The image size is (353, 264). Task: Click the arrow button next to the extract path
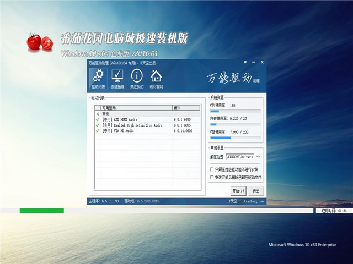(258, 157)
